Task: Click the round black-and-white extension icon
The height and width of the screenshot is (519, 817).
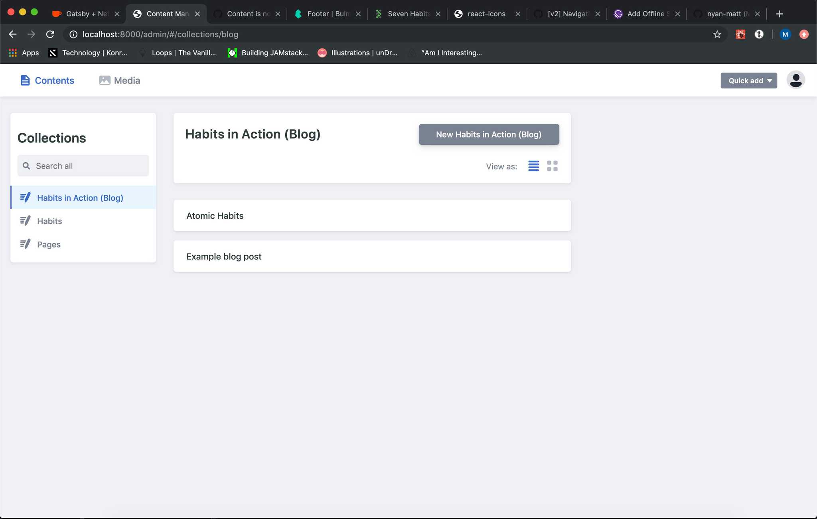Action: (x=759, y=35)
